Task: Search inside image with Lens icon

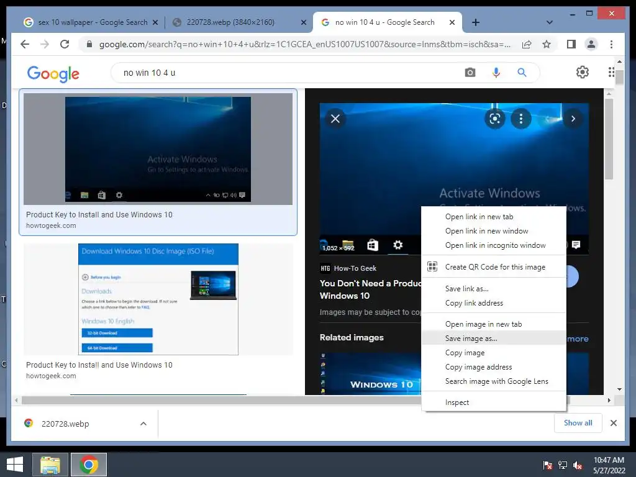Action: tap(495, 119)
